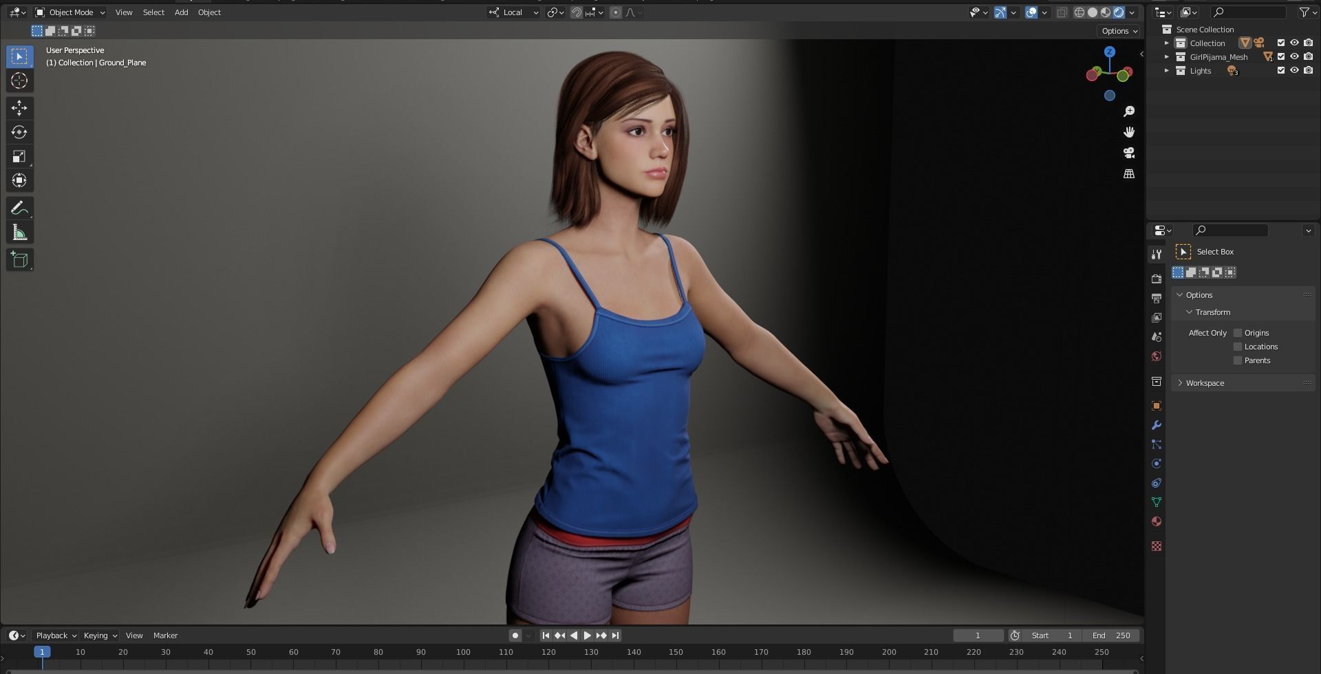Select the Add Cube tool
Screen dimensions: 1321x674
[x=19, y=259]
